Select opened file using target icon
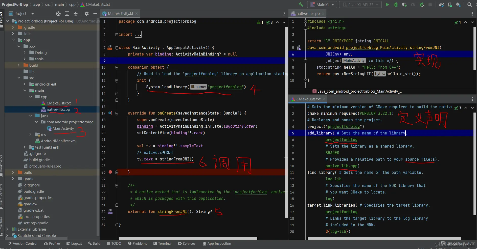This screenshot has height=249, width=477. [58, 14]
